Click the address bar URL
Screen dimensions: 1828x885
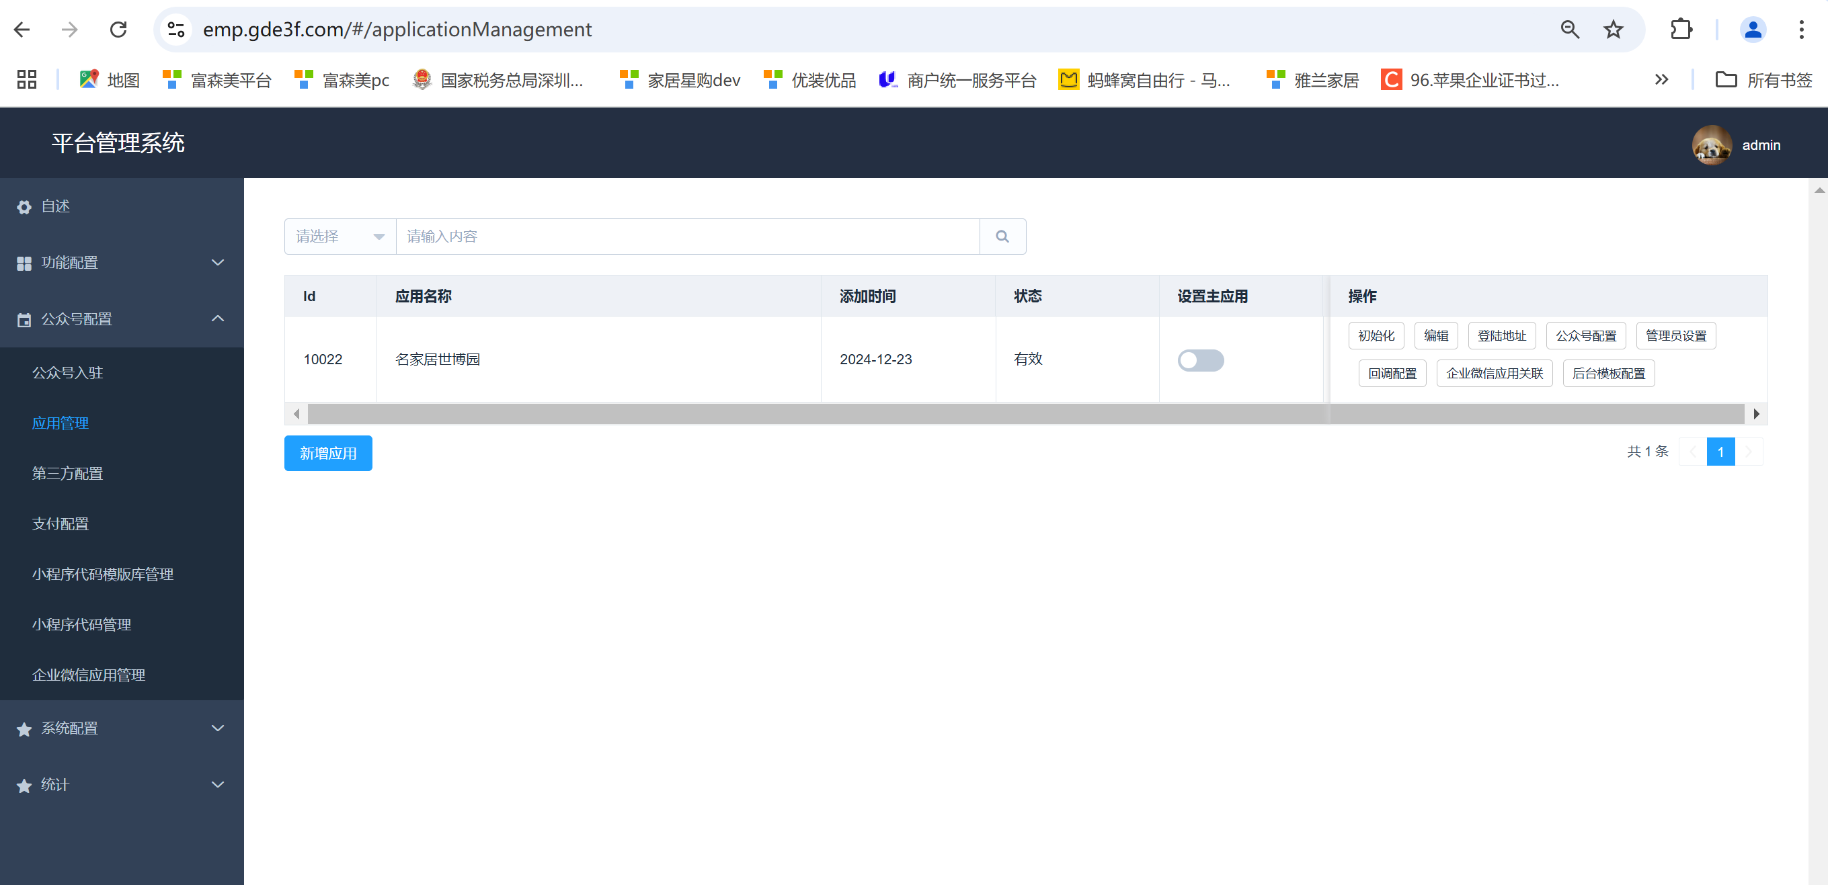click(x=397, y=30)
